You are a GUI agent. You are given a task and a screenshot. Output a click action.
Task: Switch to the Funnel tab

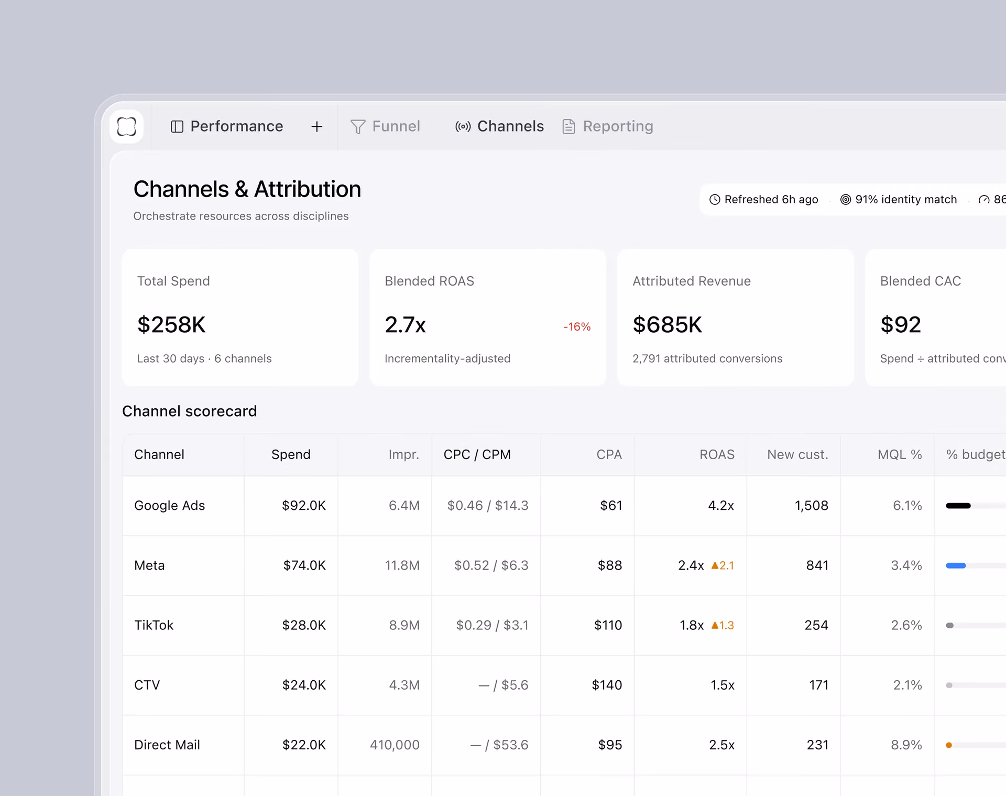pos(386,127)
